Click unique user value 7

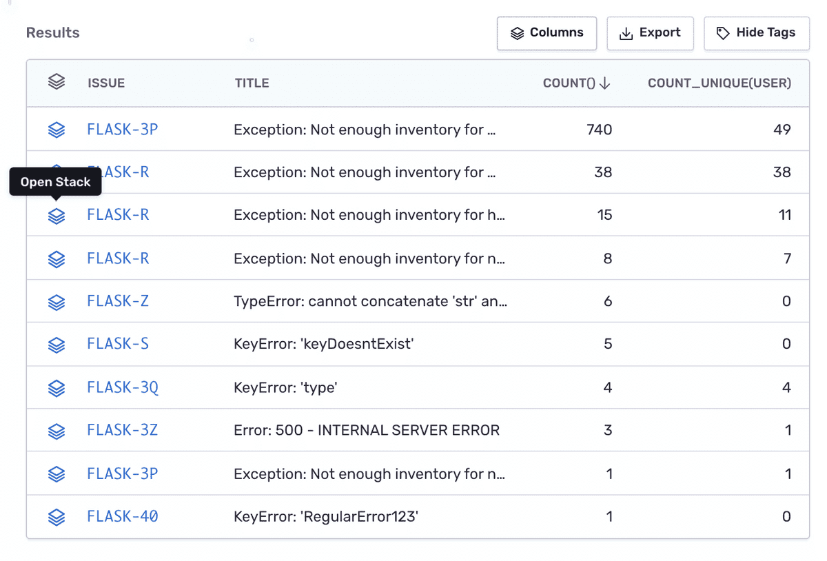[787, 258]
